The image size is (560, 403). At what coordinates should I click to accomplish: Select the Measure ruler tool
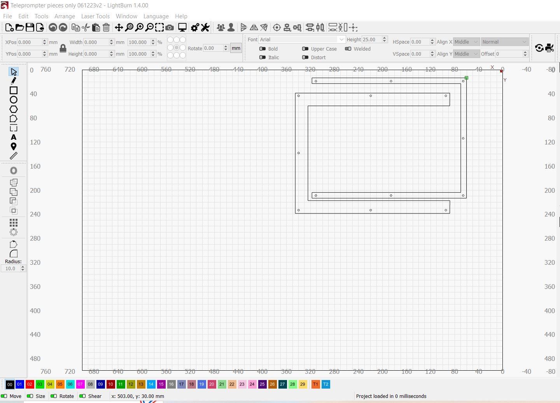[14, 156]
